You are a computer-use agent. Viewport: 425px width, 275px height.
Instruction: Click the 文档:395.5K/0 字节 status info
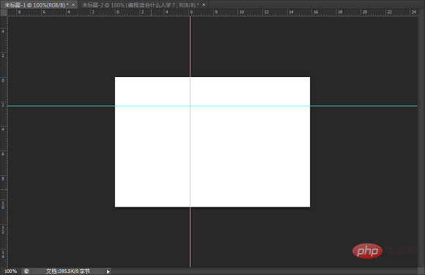click(67, 271)
